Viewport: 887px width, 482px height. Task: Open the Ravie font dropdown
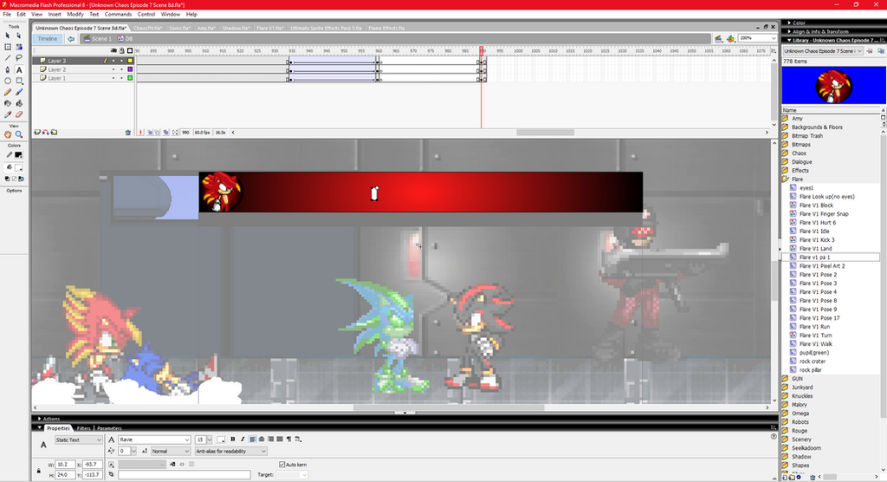tap(154, 440)
